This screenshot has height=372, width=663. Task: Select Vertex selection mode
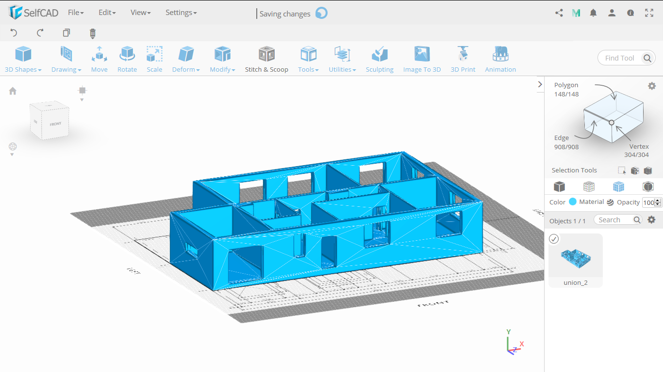pyautogui.click(x=636, y=151)
